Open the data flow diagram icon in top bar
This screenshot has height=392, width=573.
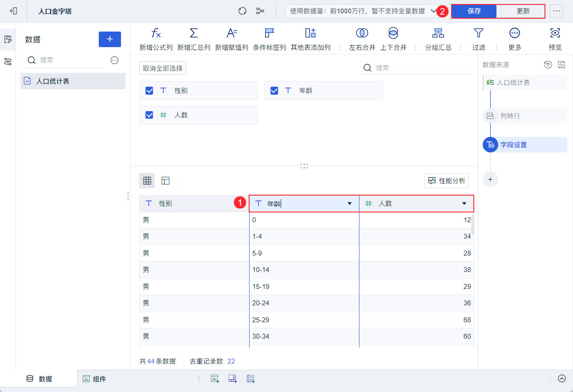click(260, 11)
